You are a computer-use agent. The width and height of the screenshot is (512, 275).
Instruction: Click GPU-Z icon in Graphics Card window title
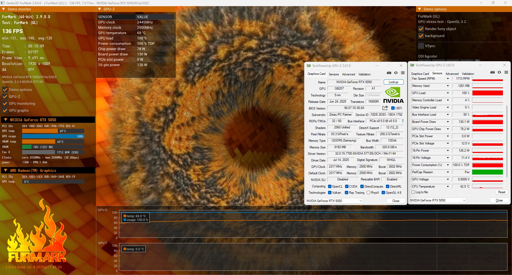[x=309, y=66]
